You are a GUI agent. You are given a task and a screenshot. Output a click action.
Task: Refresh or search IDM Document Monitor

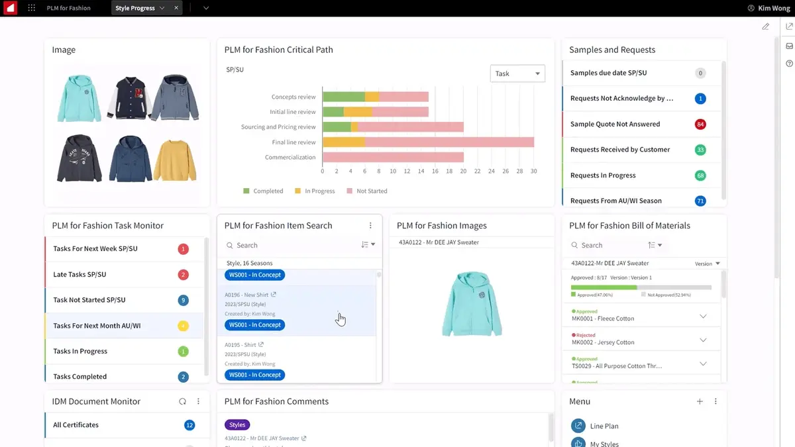(x=183, y=401)
